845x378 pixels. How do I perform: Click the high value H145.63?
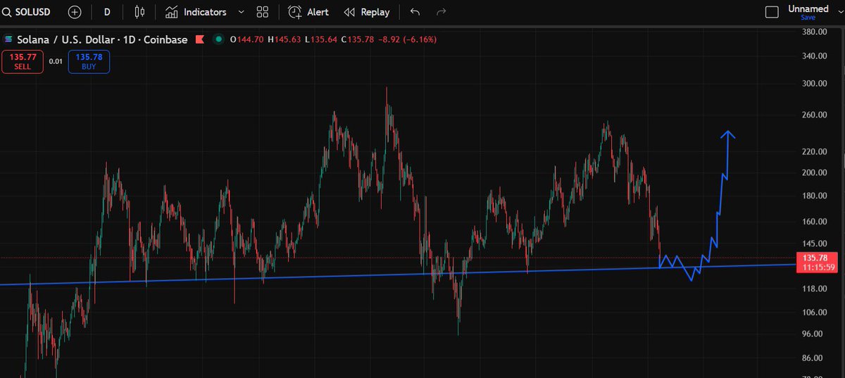[x=285, y=39]
